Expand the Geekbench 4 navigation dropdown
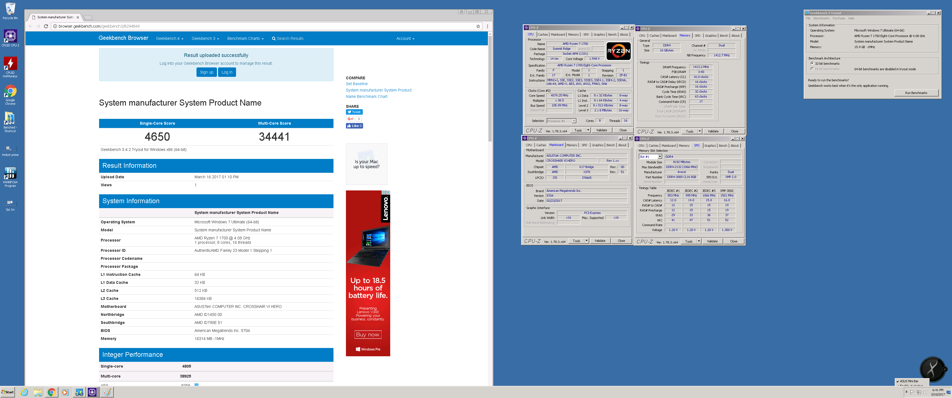 169,38
